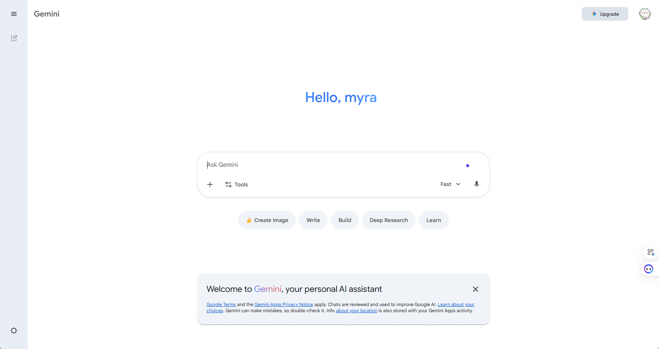Expand the Fast model dropdown
Image resolution: width=659 pixels, height=349 pixels.
pos(450,184)
